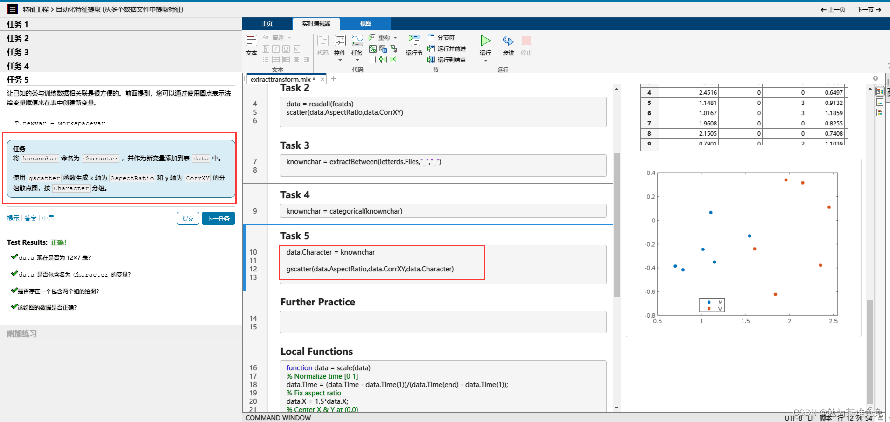Image resolution: width=890 pixels, height=422 pixels.
Task: Expand 任务 3 section
Action: tap(121, 52)
